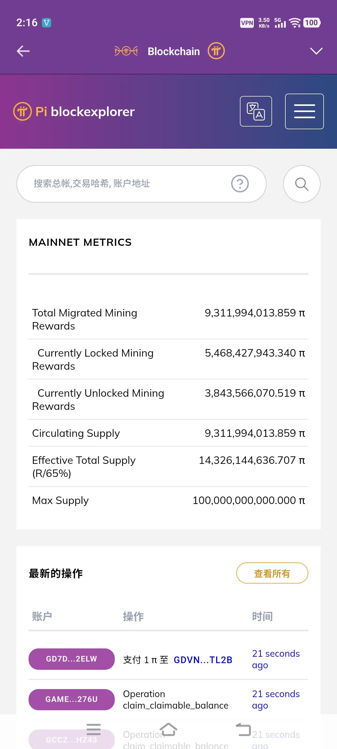
Task: Open the claim_claimable_balance row timestamp
Action: (275, 700)
